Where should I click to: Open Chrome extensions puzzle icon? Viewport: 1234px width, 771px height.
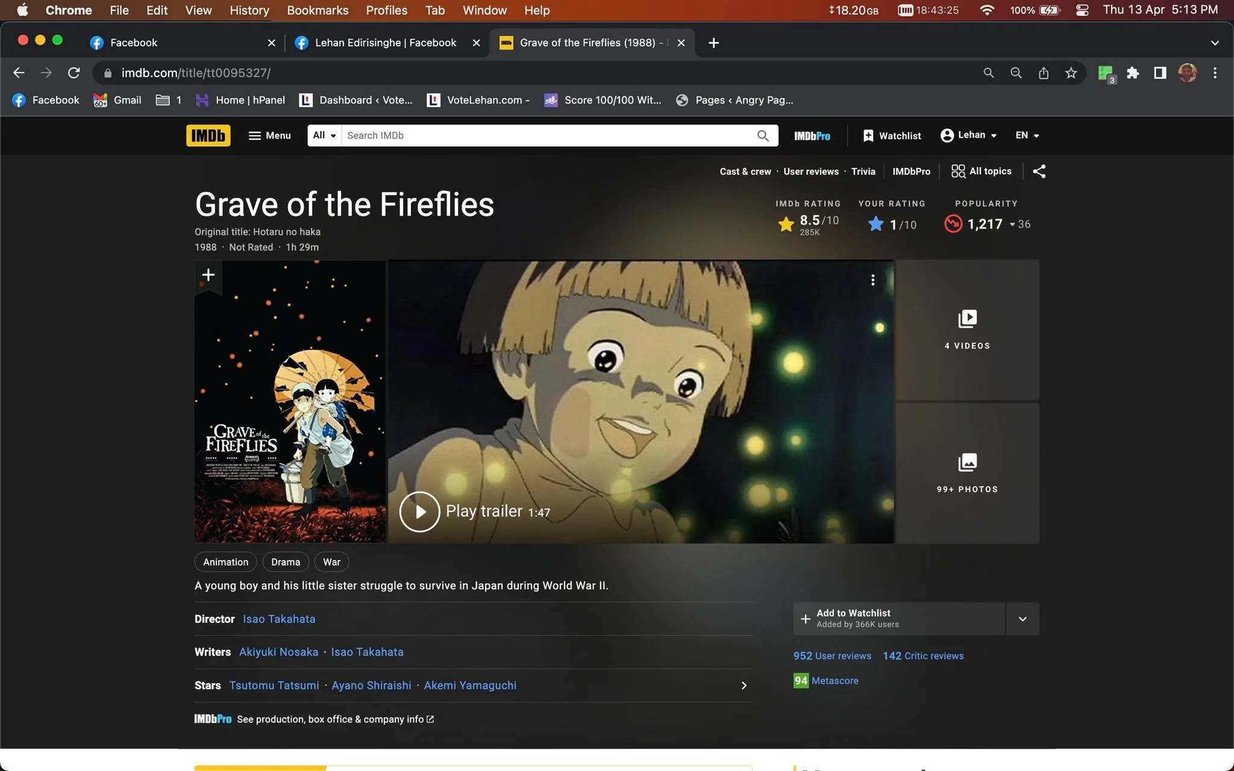1133,73
